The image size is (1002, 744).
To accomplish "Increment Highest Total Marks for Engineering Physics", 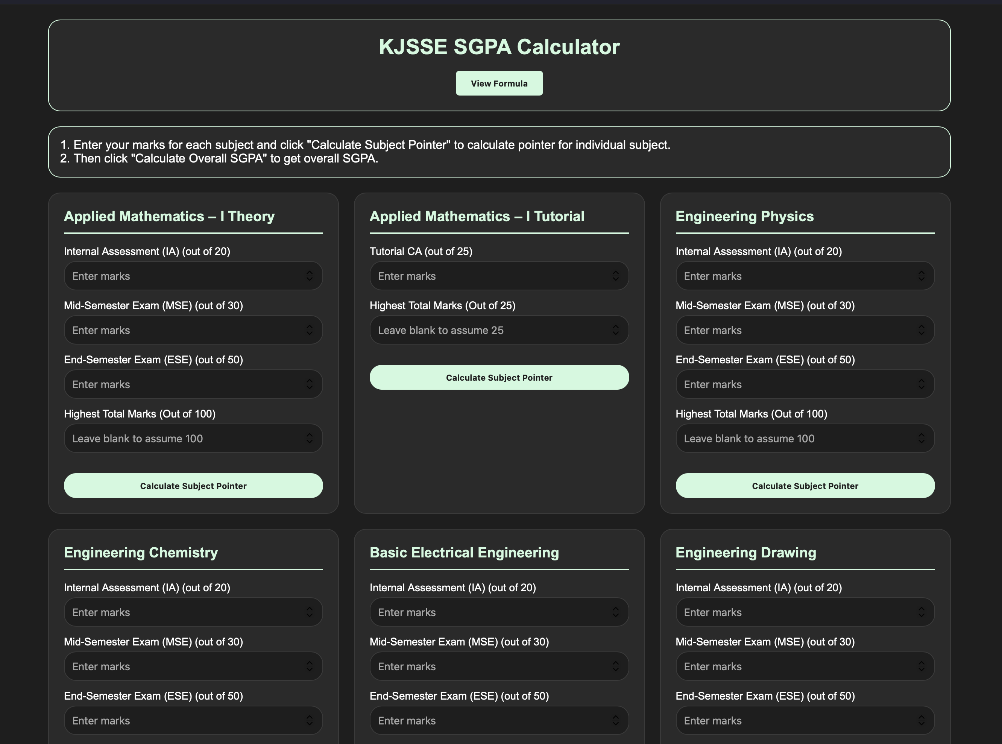I will (922, 436).
